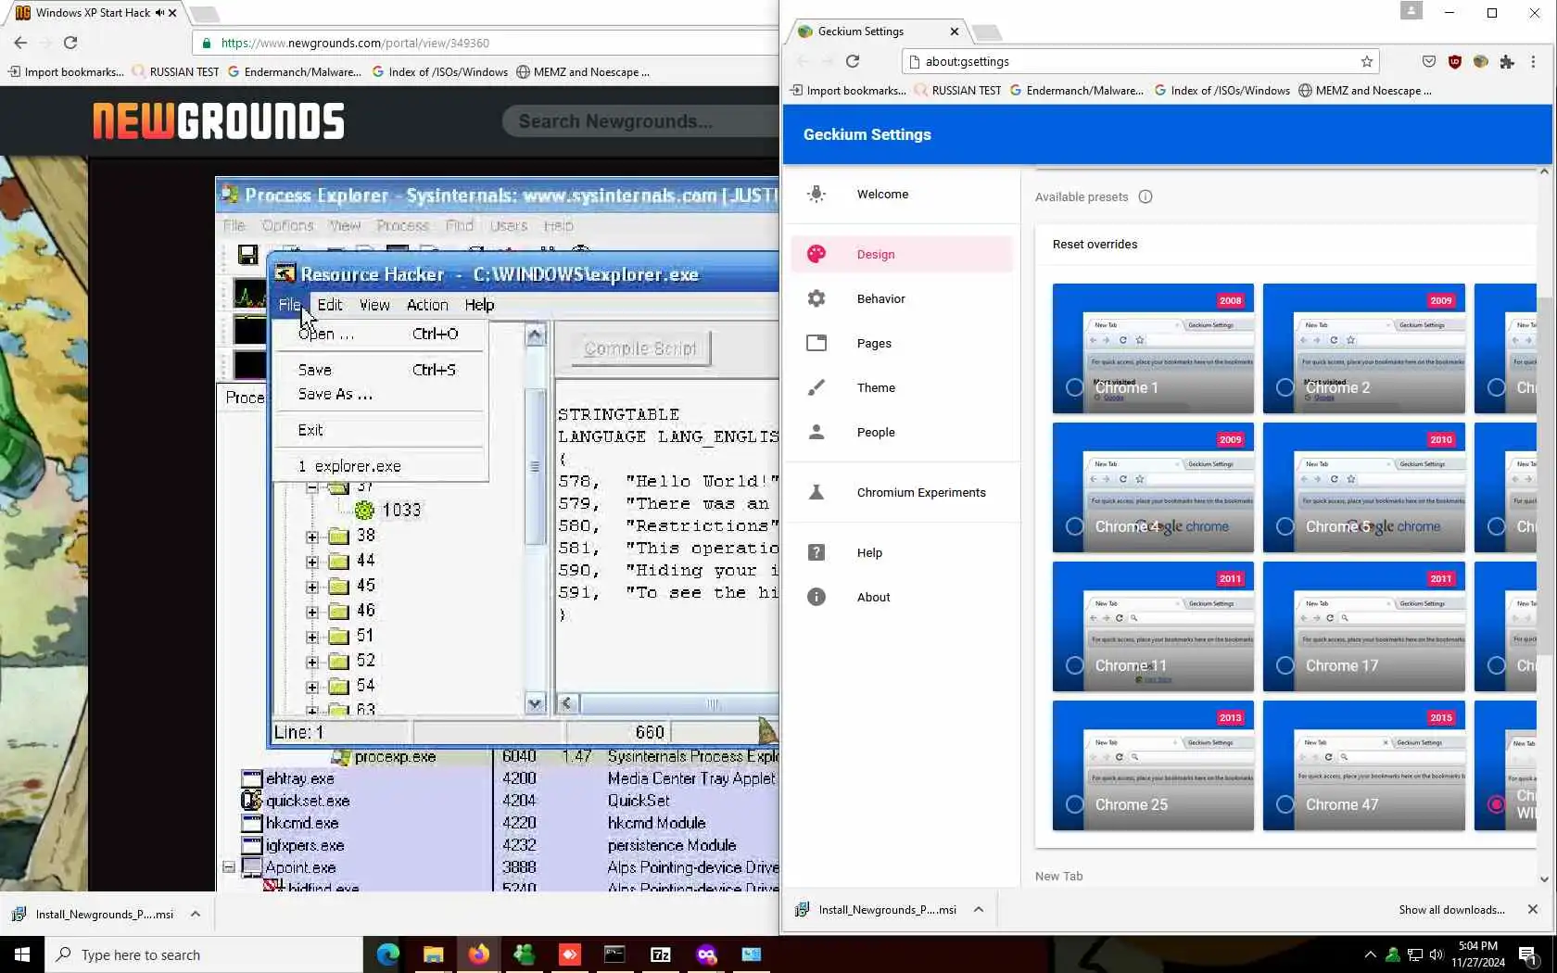
Task: Mute the Windows XP Start Hack tab audio
Action: pos(159,13)
